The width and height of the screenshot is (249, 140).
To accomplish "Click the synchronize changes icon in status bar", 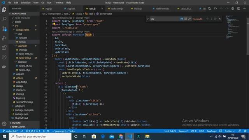I will click(x=22, y=131).
